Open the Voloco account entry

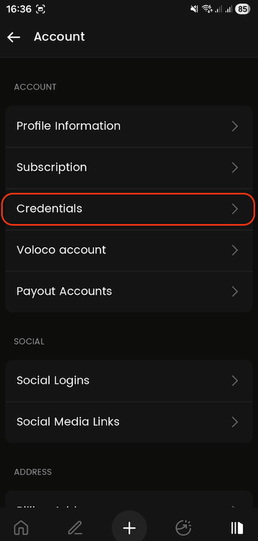click(129, 250)
